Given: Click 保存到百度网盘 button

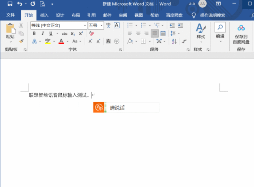Looking at the screenshot, I should (x=241, y=34).
